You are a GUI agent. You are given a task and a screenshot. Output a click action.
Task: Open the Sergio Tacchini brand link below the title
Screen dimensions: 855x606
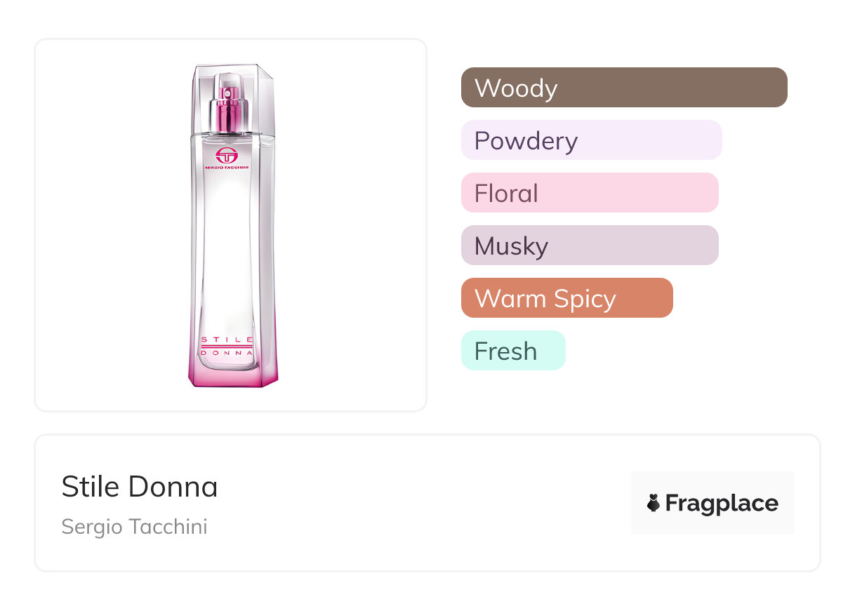pyautogui.click(x=134, y=527)
